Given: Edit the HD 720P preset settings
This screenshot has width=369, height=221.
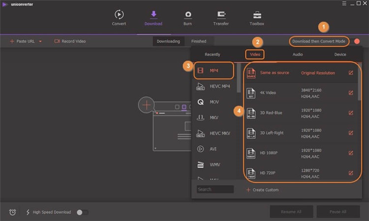Looking at the screenshot, I should click(x=351, y=173).
